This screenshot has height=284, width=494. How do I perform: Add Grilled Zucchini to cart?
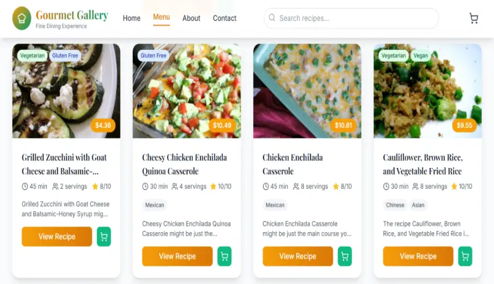coord(104,236)
